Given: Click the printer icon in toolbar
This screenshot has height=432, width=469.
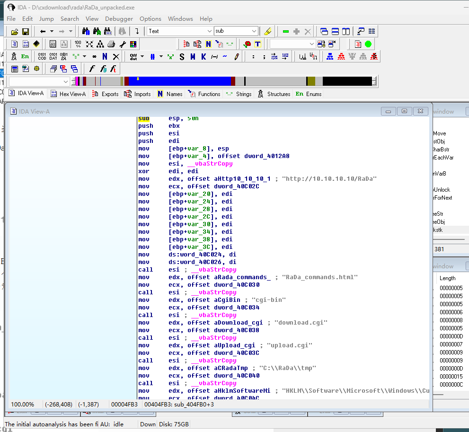Looking at the screenshot, I should click(x=111, y=44).
